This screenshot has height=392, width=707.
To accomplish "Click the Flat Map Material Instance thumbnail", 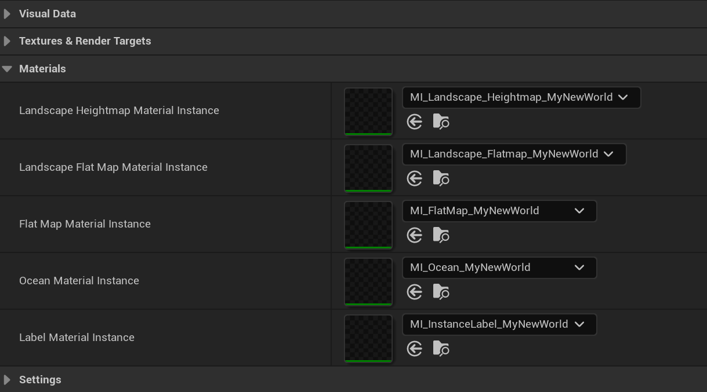I will [x=368, y=225].
